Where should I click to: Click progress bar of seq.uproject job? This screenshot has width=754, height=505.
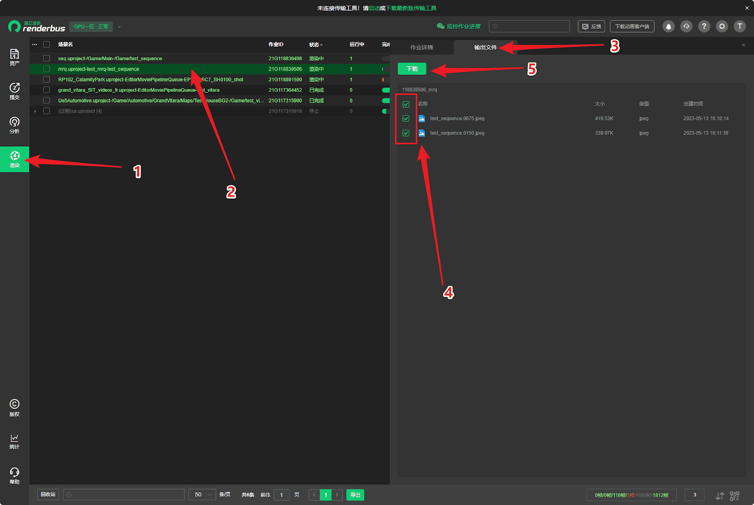pos(386,58)
